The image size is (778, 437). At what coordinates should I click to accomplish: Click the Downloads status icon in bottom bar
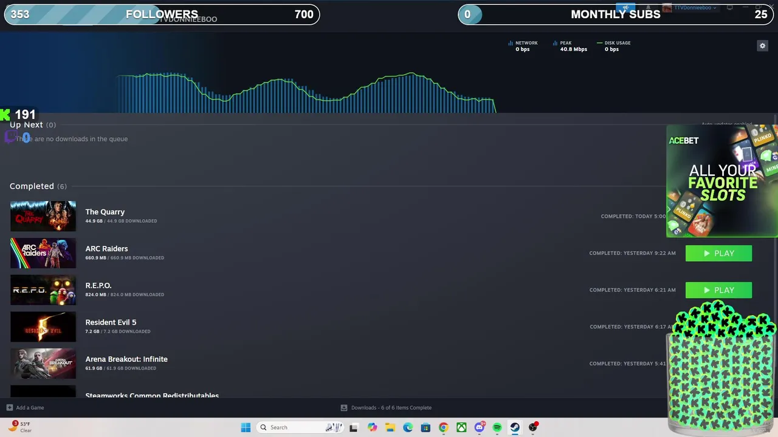point(344,408)
